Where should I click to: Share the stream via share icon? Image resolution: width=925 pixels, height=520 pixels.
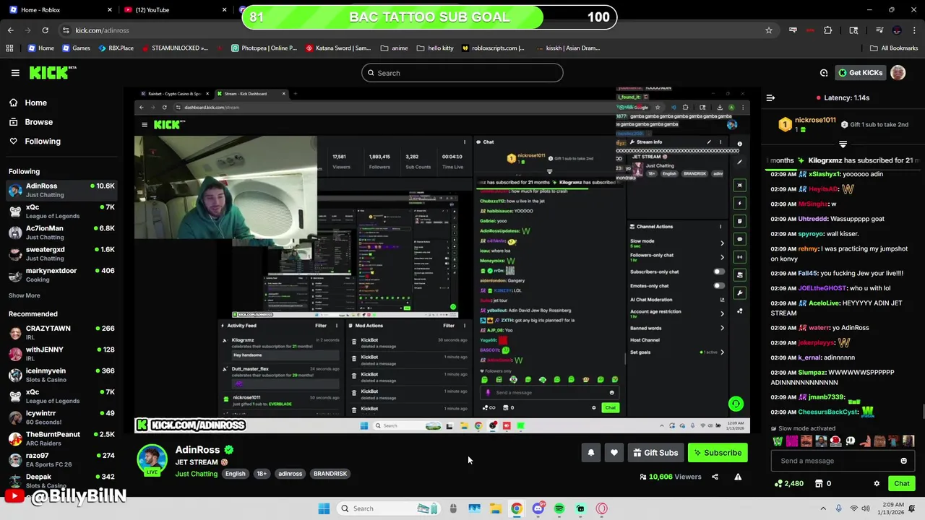[715, 477]
